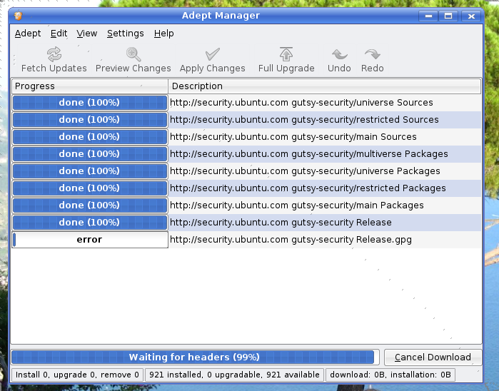Click the Redo arrow icon
Viewport: 499px width, 391px height.
[372, 55]
